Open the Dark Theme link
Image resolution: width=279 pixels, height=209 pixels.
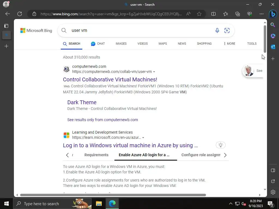coord(82,102)
